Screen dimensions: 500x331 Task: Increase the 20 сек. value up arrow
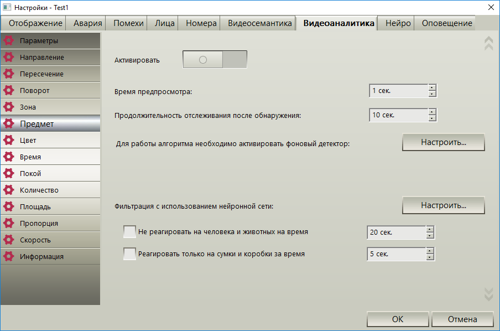(430, 229)
